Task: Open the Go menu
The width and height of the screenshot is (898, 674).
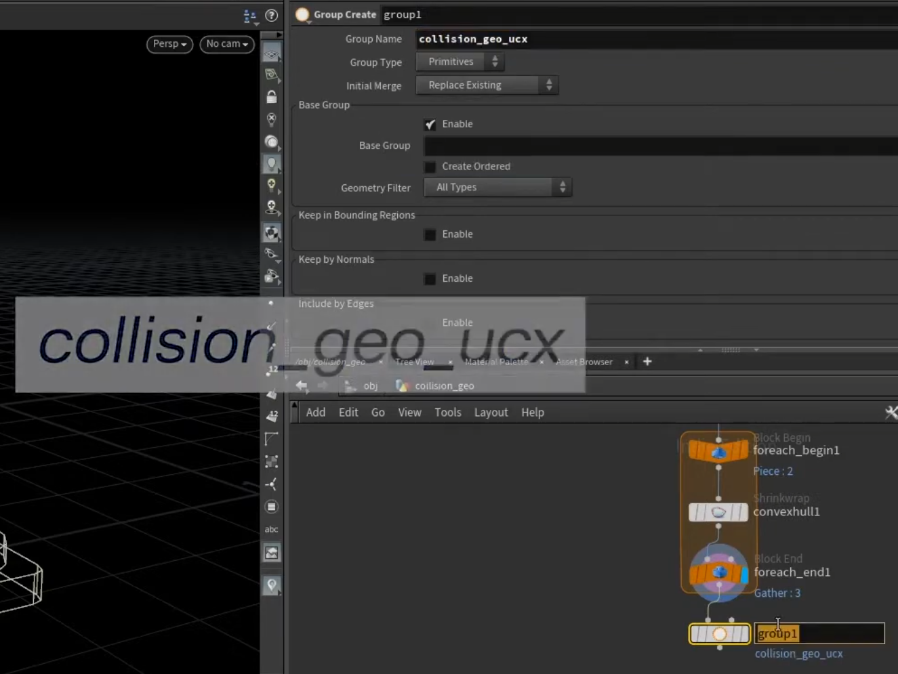Action: coord(378,413)
